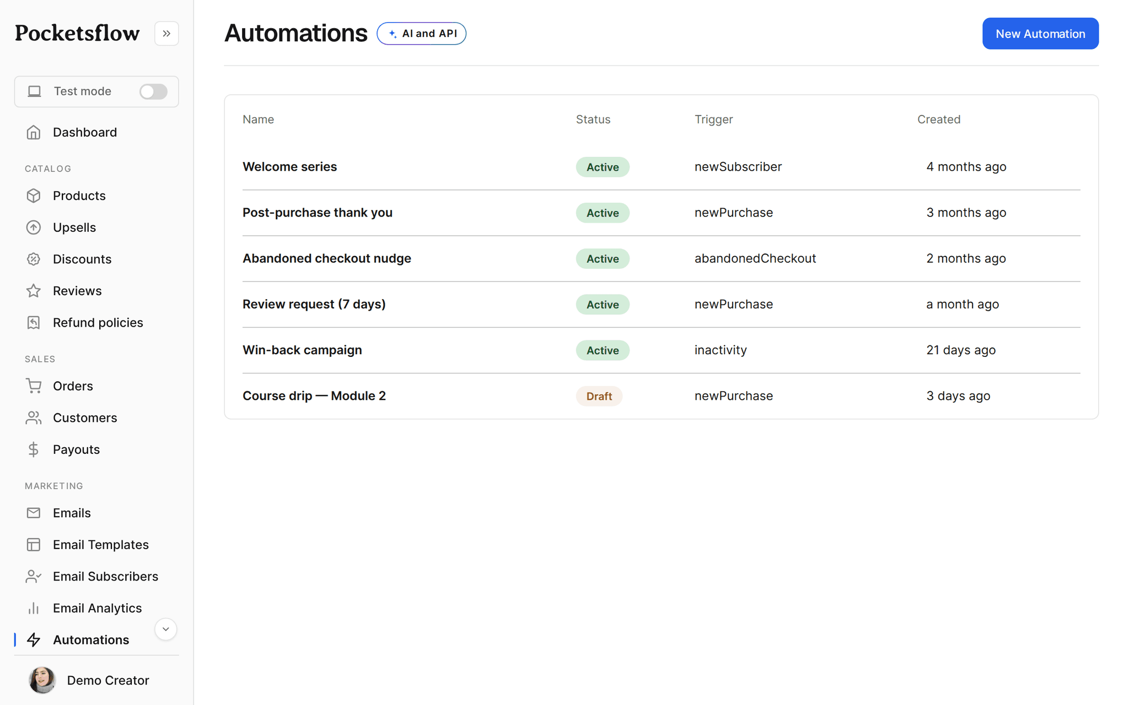The width and height of the screenshot is (1129, 705).
Task: Open Abandoned checkout nudge automation
Action: (327, 258)
